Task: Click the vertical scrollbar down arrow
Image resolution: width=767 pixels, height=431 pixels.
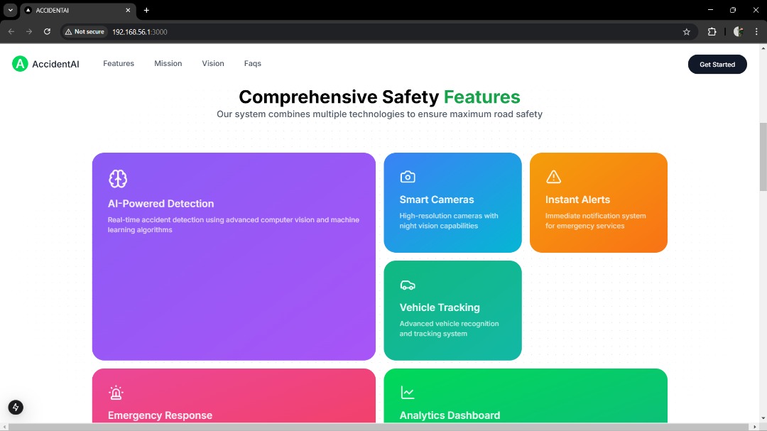Action: pyautogui.click(x=763, y=419)
